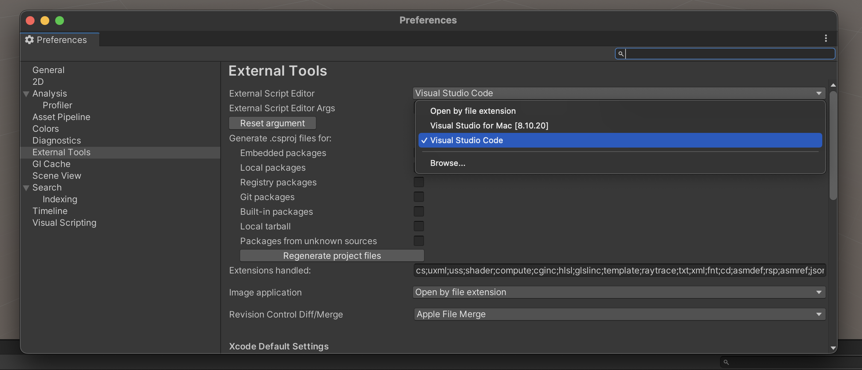
Task: Select Analysis in the sidebar
Action: coord(50,93)
